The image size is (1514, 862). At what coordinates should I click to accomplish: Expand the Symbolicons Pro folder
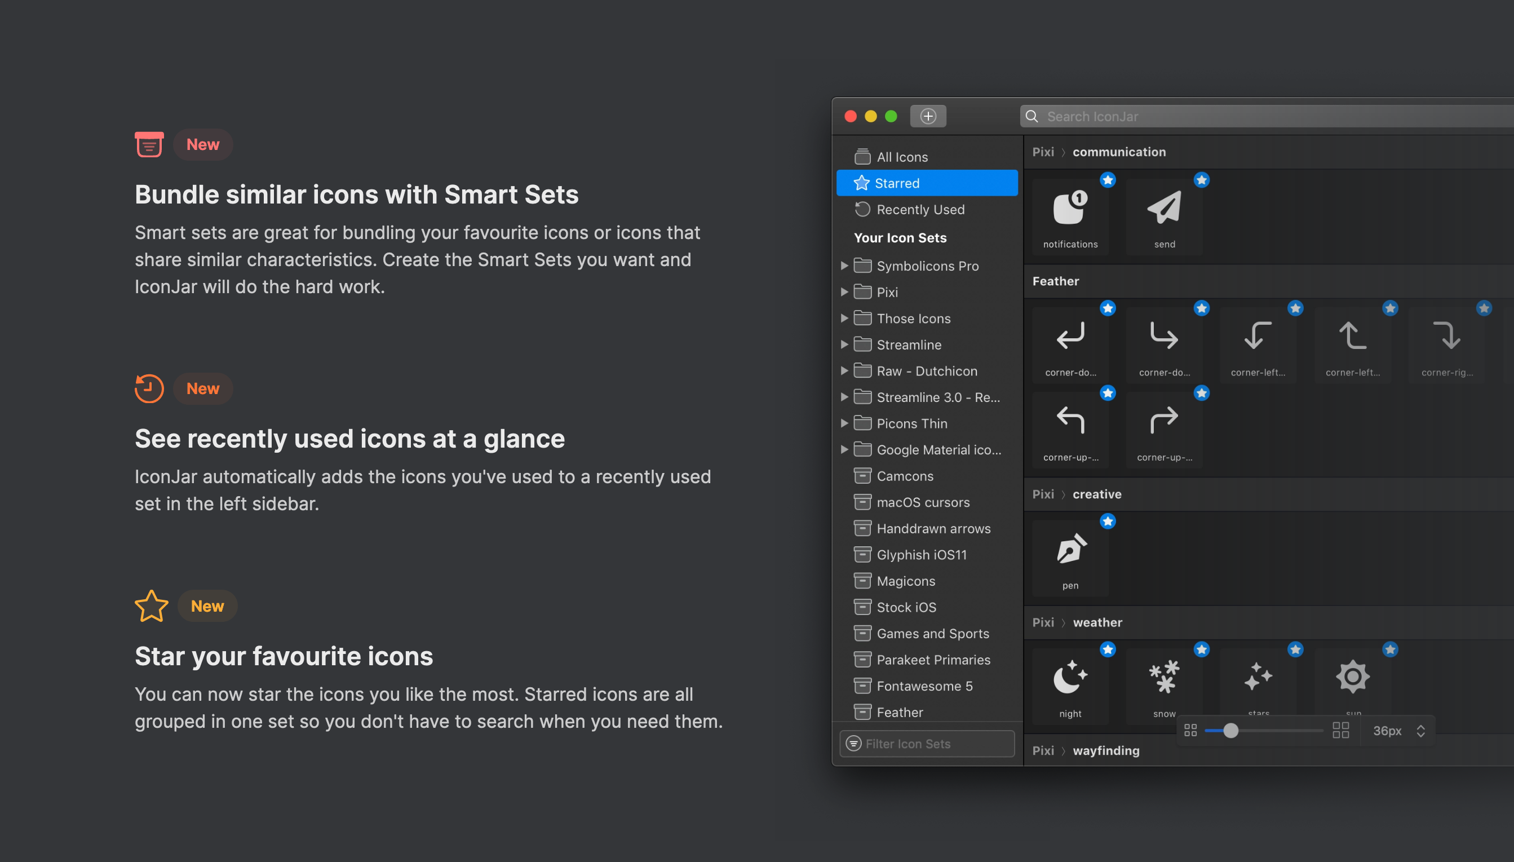point(844,266)
